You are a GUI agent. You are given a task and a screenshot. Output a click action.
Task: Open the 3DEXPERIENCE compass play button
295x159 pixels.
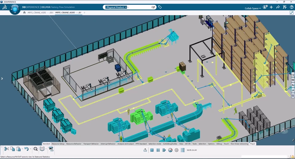(15, 9)
